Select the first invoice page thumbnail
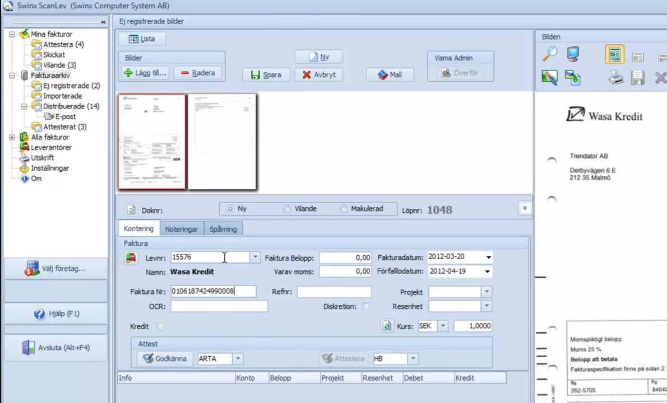 click(152, 142)
